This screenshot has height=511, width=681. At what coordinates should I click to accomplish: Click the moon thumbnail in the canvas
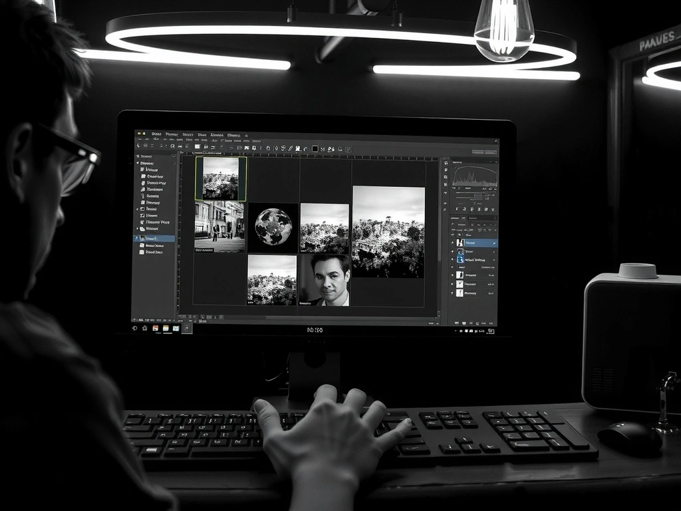(273, 227)
